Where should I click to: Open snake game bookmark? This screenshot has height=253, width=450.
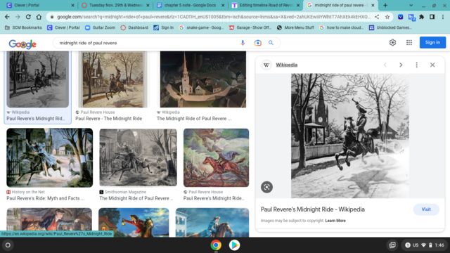[x=201, y=27]
